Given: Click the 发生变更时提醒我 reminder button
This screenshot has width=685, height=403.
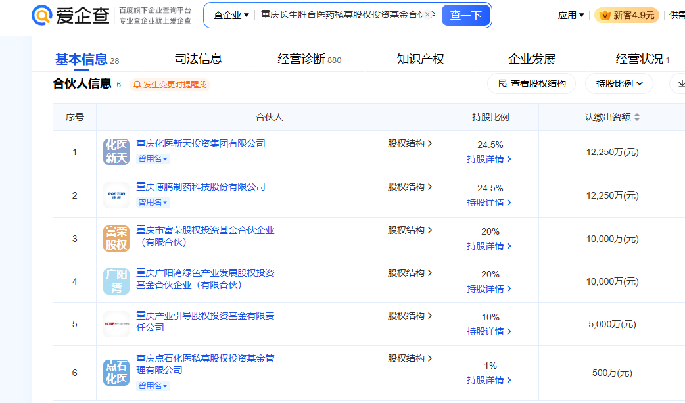Looking at the screenshot, I should (x=170, y=84).
